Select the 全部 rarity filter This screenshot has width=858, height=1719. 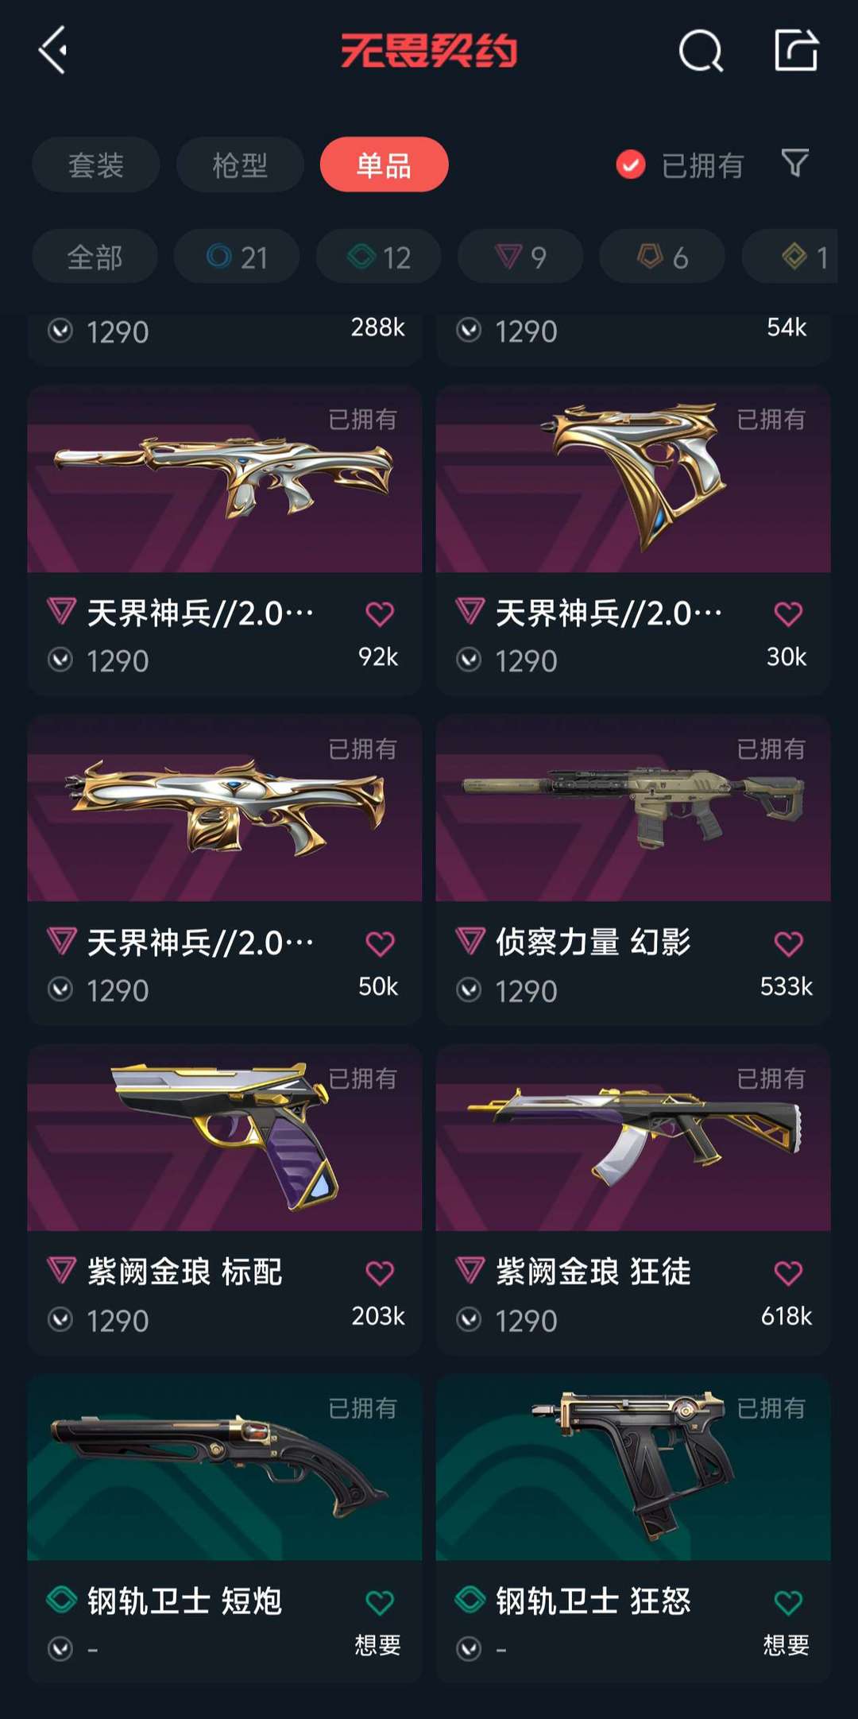click(x=95, y=257)
